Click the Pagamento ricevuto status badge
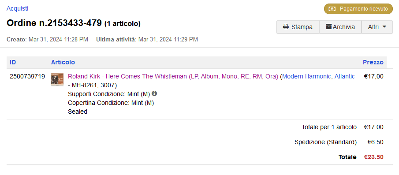 click(x=358, y=9)
